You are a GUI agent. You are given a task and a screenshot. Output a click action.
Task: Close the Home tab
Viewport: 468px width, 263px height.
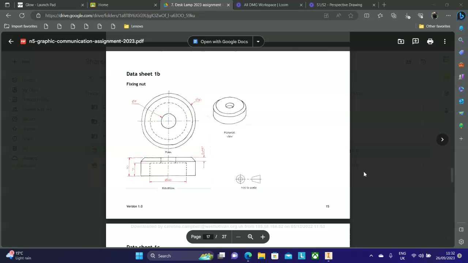pos(155,5)
